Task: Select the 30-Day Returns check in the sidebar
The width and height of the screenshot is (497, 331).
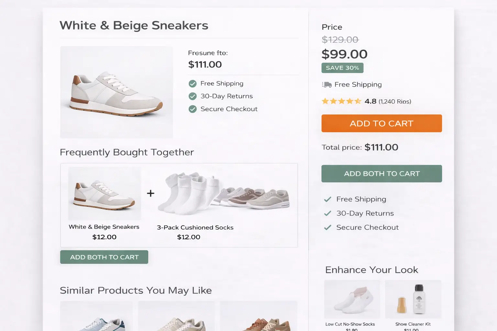Action: coord(328,213)
